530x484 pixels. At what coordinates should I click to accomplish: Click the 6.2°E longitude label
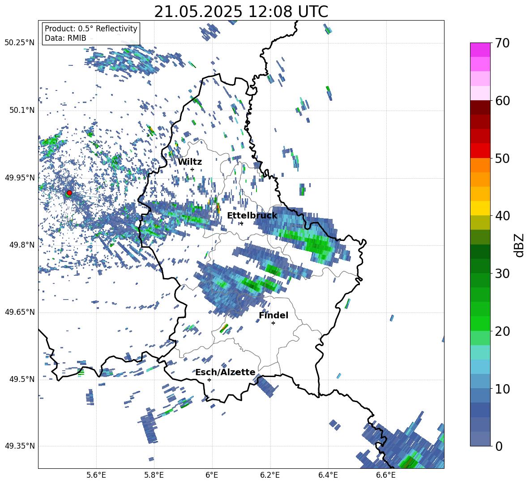270,475
